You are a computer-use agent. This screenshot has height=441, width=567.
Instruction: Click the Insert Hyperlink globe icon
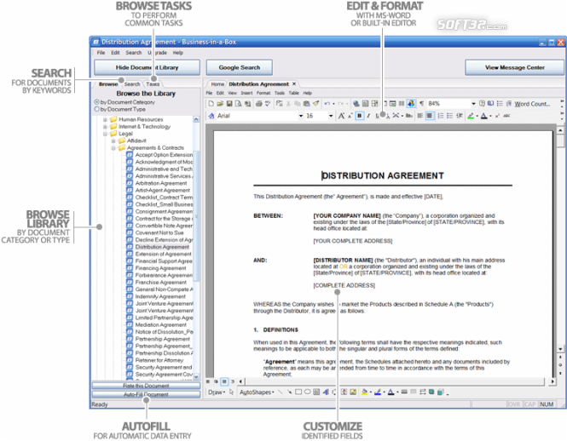[x=356, y=104]
